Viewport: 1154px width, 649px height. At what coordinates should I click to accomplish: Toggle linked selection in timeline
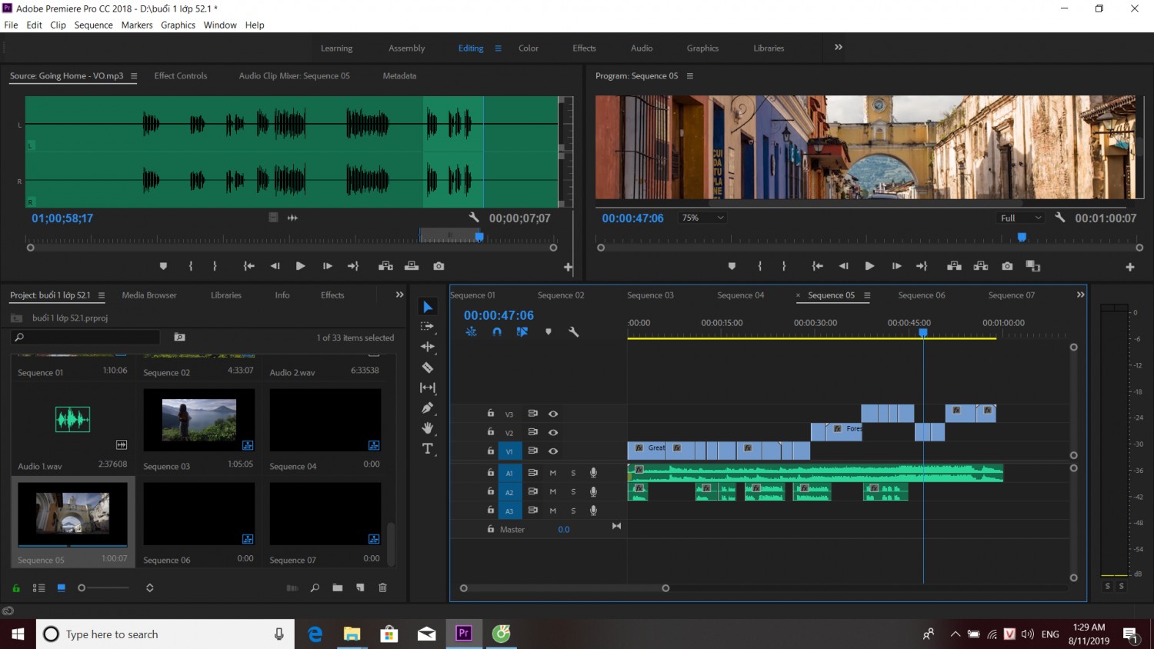(522, 332)
